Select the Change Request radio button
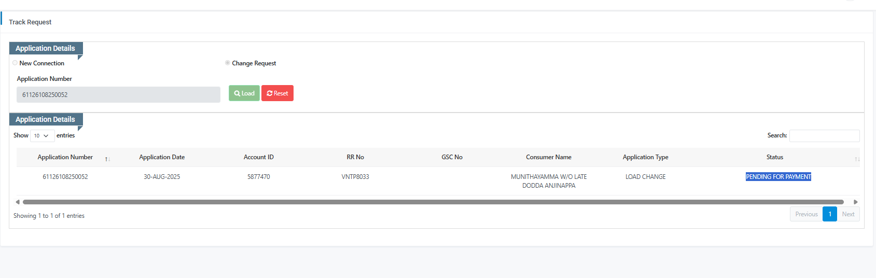 228,63
